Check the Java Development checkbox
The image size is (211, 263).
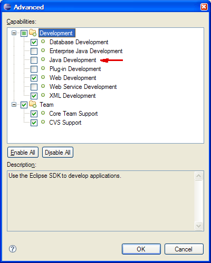point(34,60)
